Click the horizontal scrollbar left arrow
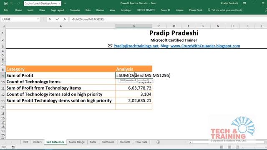This screenshot has width=267, height=150. [191, 142]
